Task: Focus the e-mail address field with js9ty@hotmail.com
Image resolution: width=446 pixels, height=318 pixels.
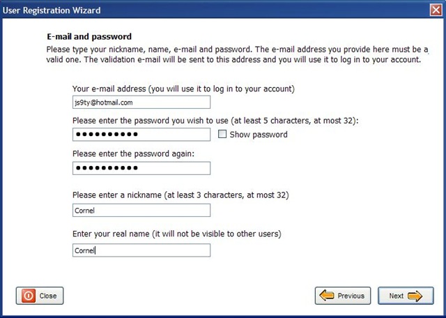Action: [x=141, y=103]
